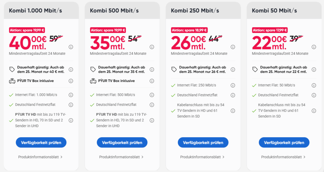Image resolution: width=324 pixels, height=172 pixels.
Task: Click the Kombi 250 Mbit/s card header
Action: (x=203, y=10)
